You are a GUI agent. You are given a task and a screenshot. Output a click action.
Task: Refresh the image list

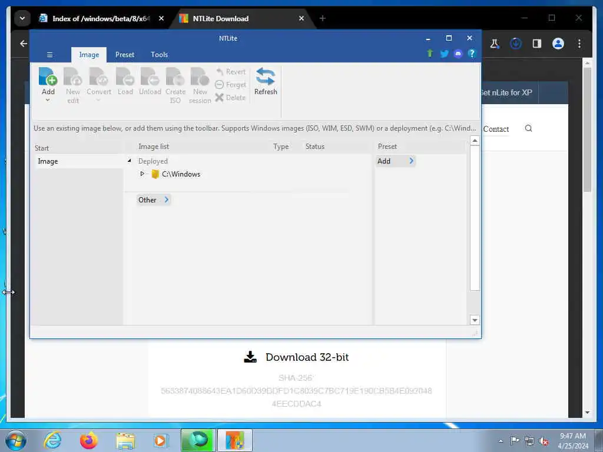coord(266,81)
